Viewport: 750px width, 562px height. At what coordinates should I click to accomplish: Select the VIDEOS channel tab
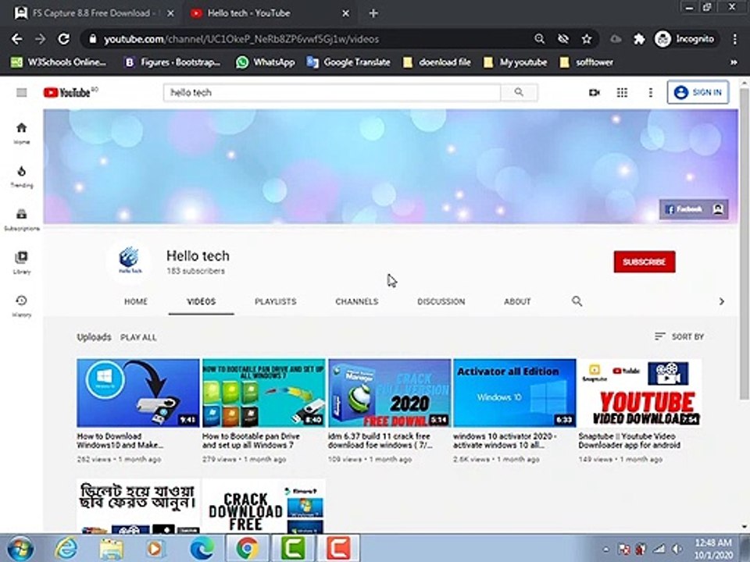coord(201,301)
